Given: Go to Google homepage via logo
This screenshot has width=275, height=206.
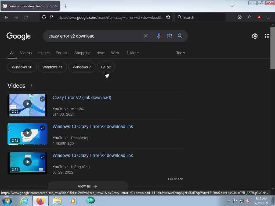Looking at the screenshot, I should click(19, 36).
